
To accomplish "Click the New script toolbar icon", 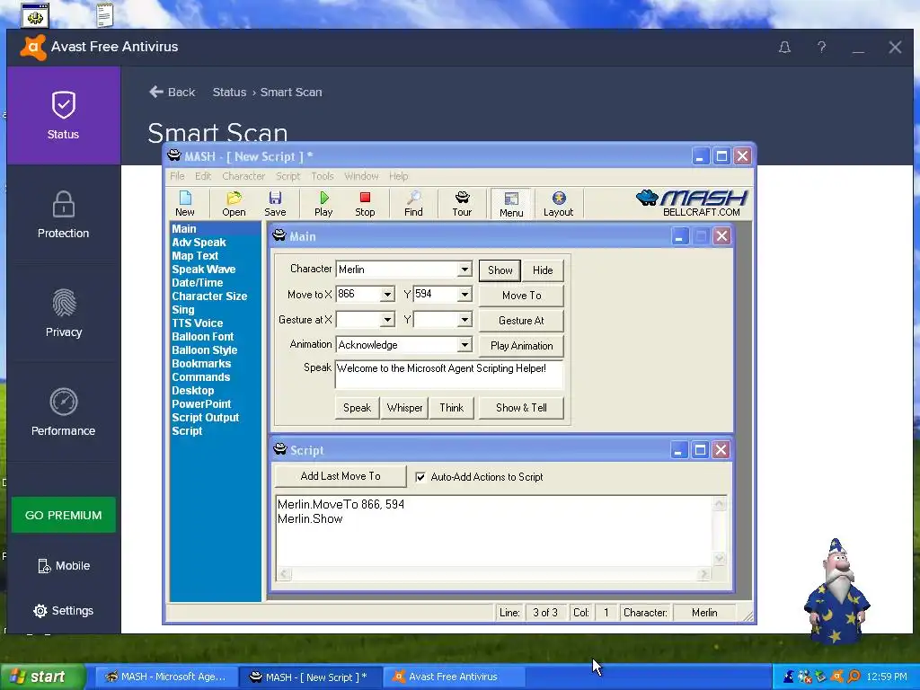I will pos(185,204).
